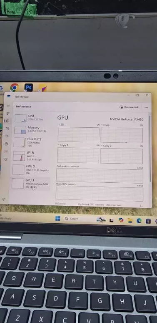Viewport: 157px width, 323px height.
Task: Click the Shared GPU memory graph
Action: pyautogui.click(x=100, y=194)
